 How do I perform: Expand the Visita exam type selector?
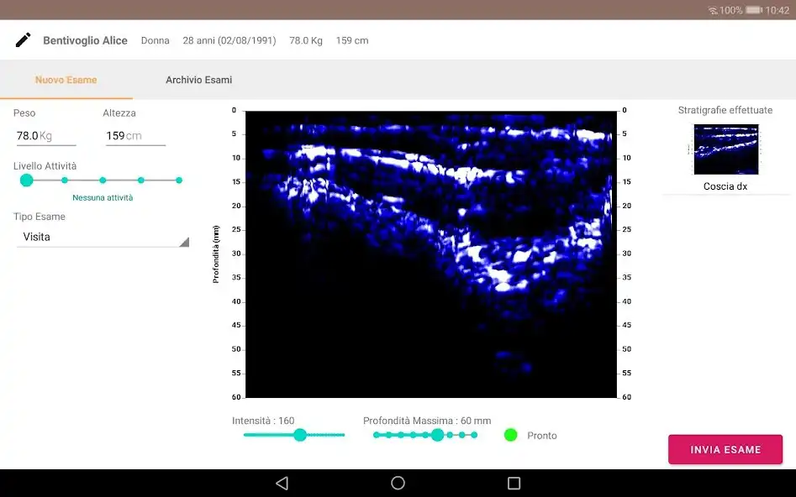pos(101,238)
